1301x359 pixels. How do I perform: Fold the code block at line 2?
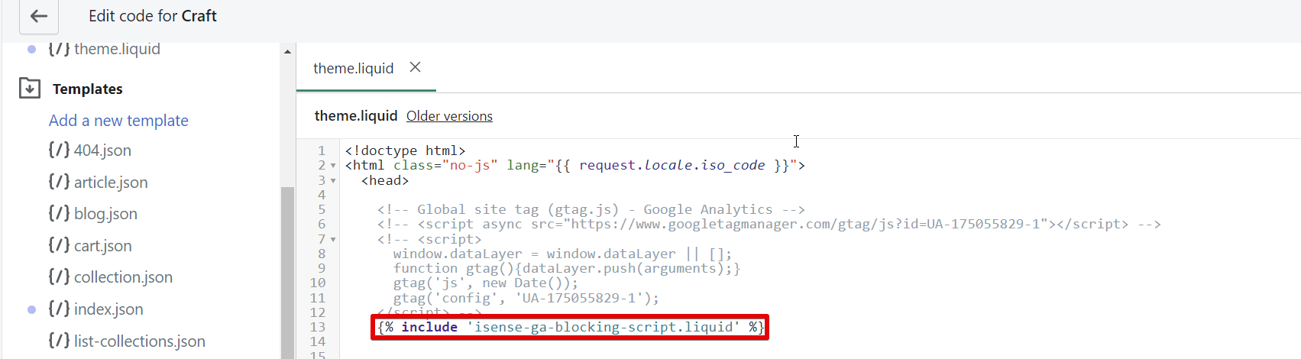(x=333, y=166)
